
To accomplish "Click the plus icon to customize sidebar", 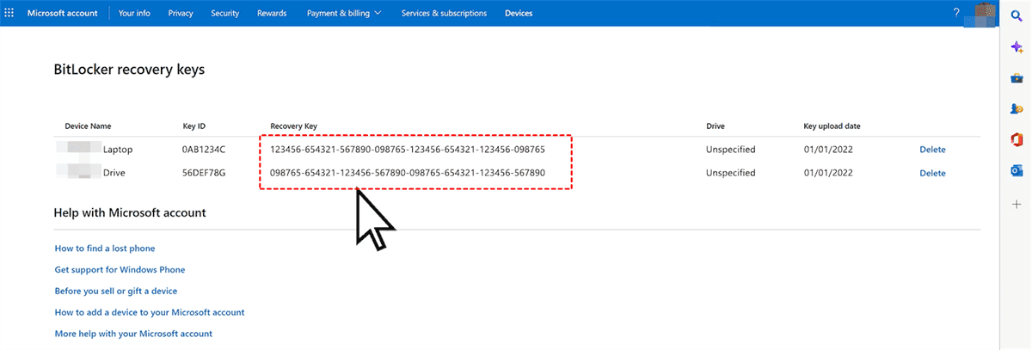I will (1017, 204).
